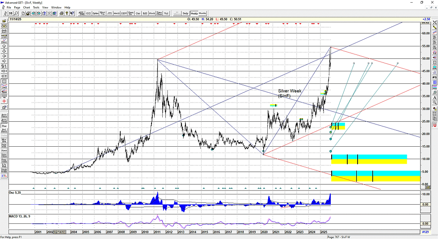Click the red U icon
This screenshot has width=438, height=239.
[x=434, y=125]
